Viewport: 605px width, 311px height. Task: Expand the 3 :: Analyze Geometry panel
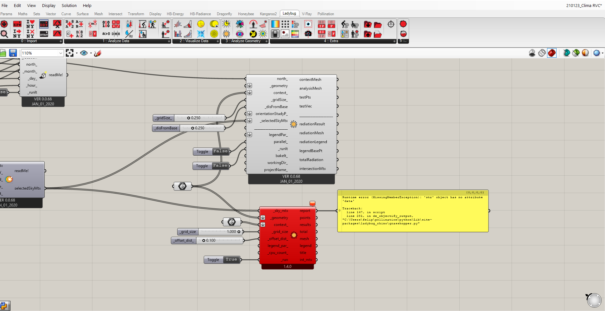pyautogui.click(x=266, y=41)
